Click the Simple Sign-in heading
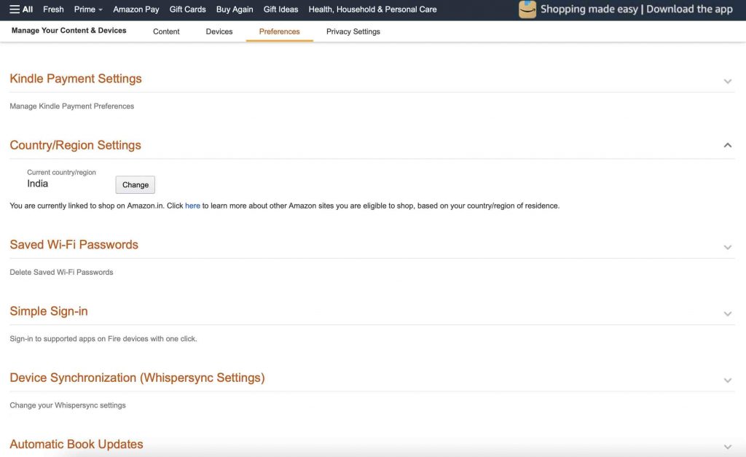 pos(49,311)
